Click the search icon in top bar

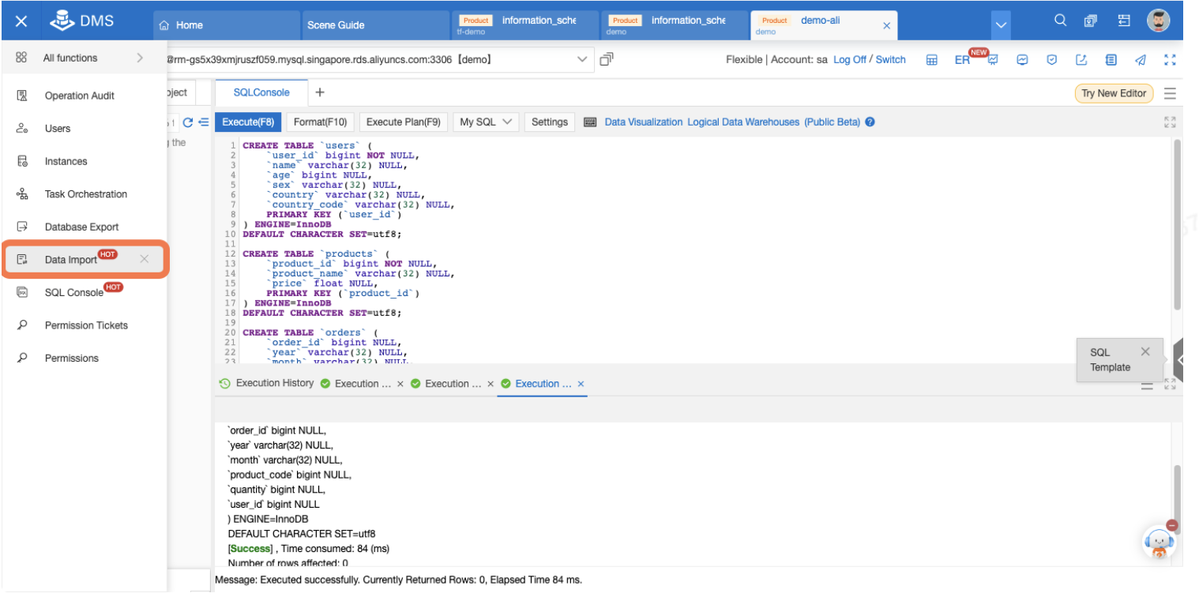click(x=1060, y=20)
